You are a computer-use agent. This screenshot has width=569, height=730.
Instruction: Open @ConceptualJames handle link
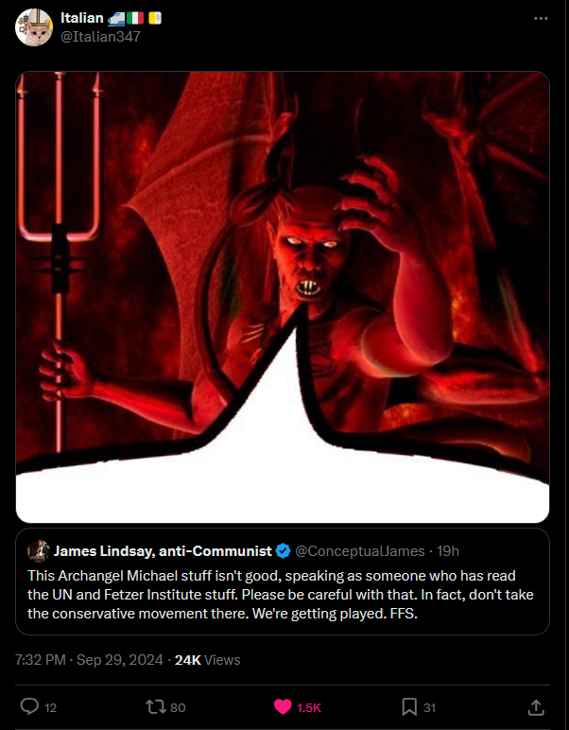click(359, 551)
